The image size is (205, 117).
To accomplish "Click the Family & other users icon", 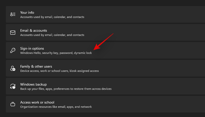I will click(13, 68).
